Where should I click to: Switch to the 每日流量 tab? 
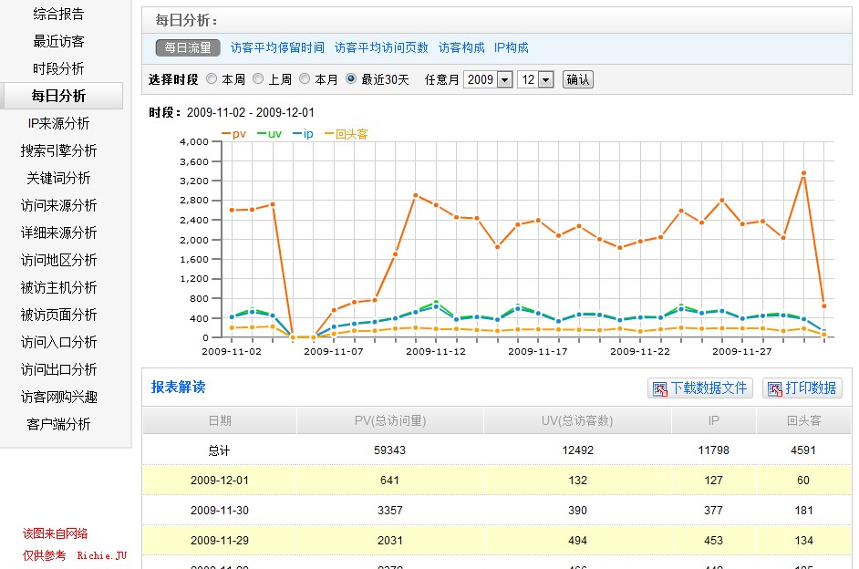click(187, 47)
